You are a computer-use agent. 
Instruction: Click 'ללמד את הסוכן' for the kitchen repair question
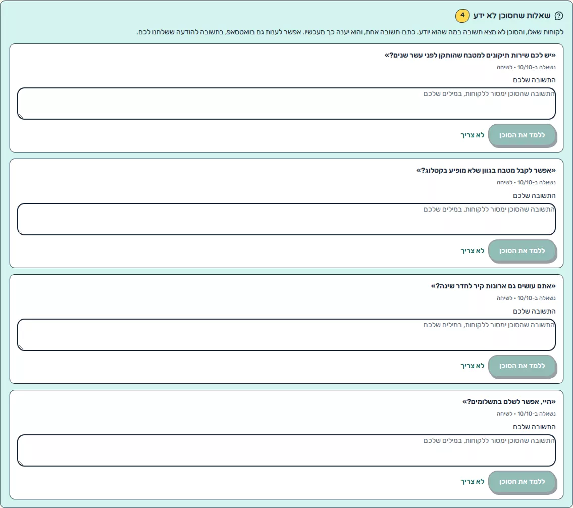(522, 135)
